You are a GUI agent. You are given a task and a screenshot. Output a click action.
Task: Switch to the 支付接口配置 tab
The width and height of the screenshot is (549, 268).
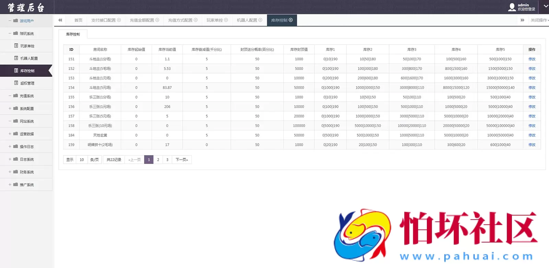point(103,20)
